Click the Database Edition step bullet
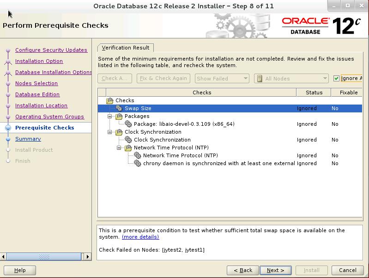Viewport: 369px width, 278px height. tap(8, 94)
